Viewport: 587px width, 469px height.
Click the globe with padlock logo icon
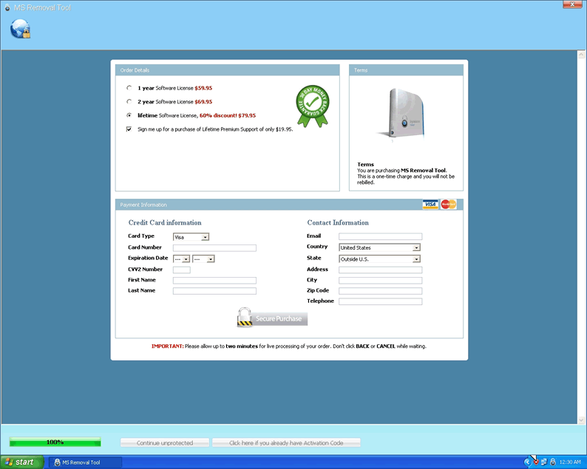pyautogui.click(x=21, y=28)
